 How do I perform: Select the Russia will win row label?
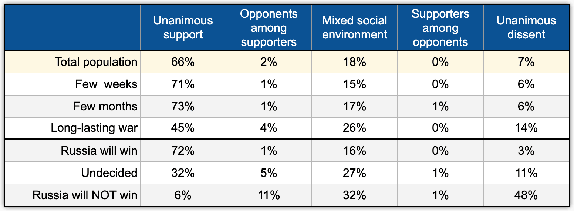(99, 151)
